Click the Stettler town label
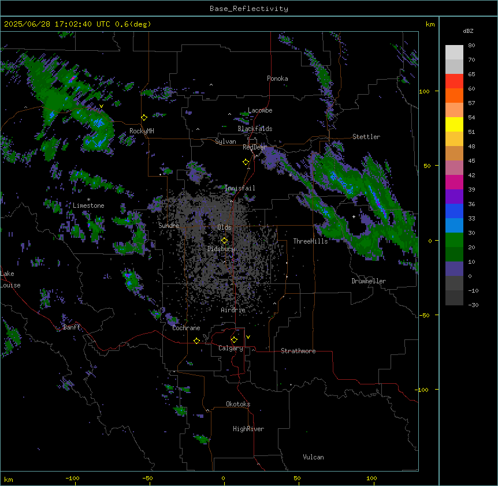This screenshot has width=498, height=486. [366, 137]
